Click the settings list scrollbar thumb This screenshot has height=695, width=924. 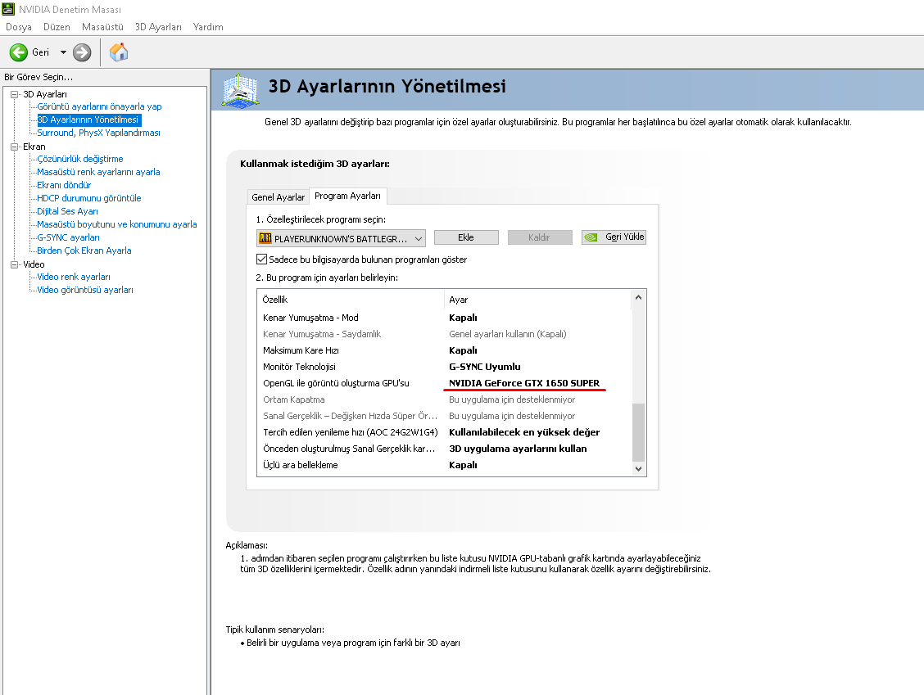[638, 432]
